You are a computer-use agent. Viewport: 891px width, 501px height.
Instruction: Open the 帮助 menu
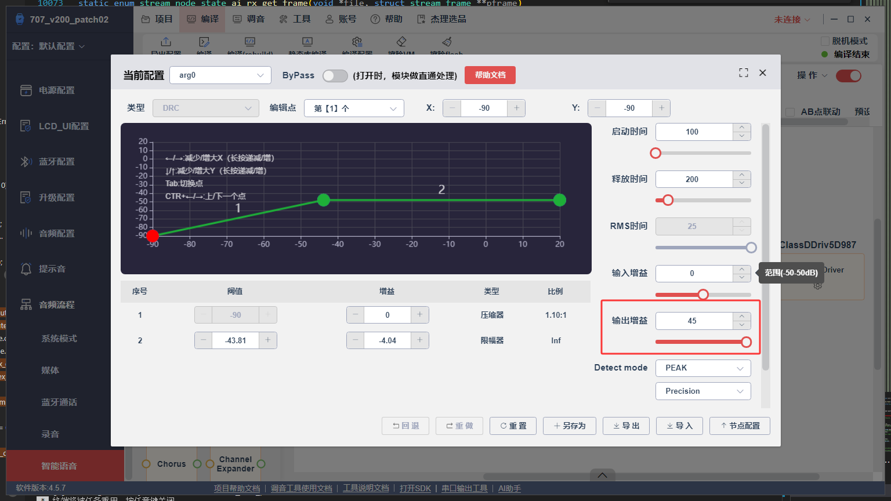[386, 19]
